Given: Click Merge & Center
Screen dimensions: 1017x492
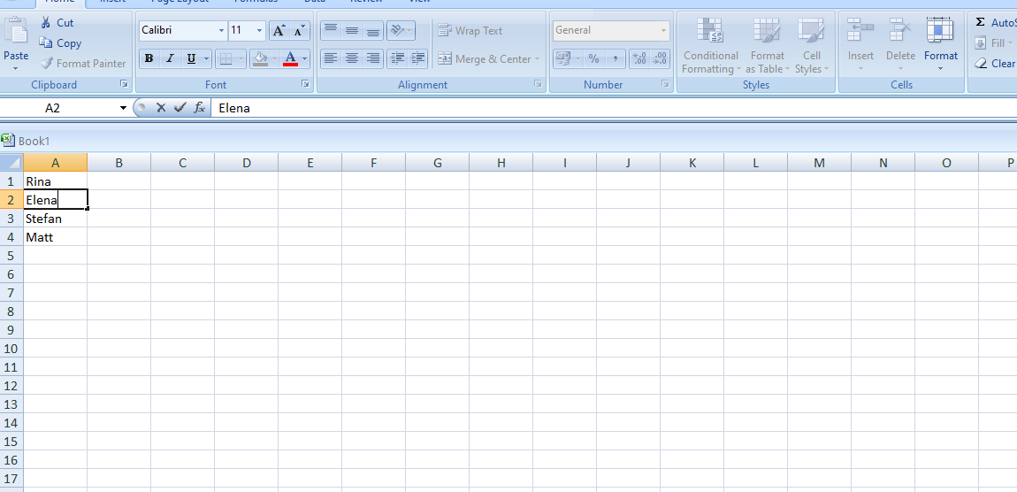Looking at the screenshot, I should click(x=485, y=59).
